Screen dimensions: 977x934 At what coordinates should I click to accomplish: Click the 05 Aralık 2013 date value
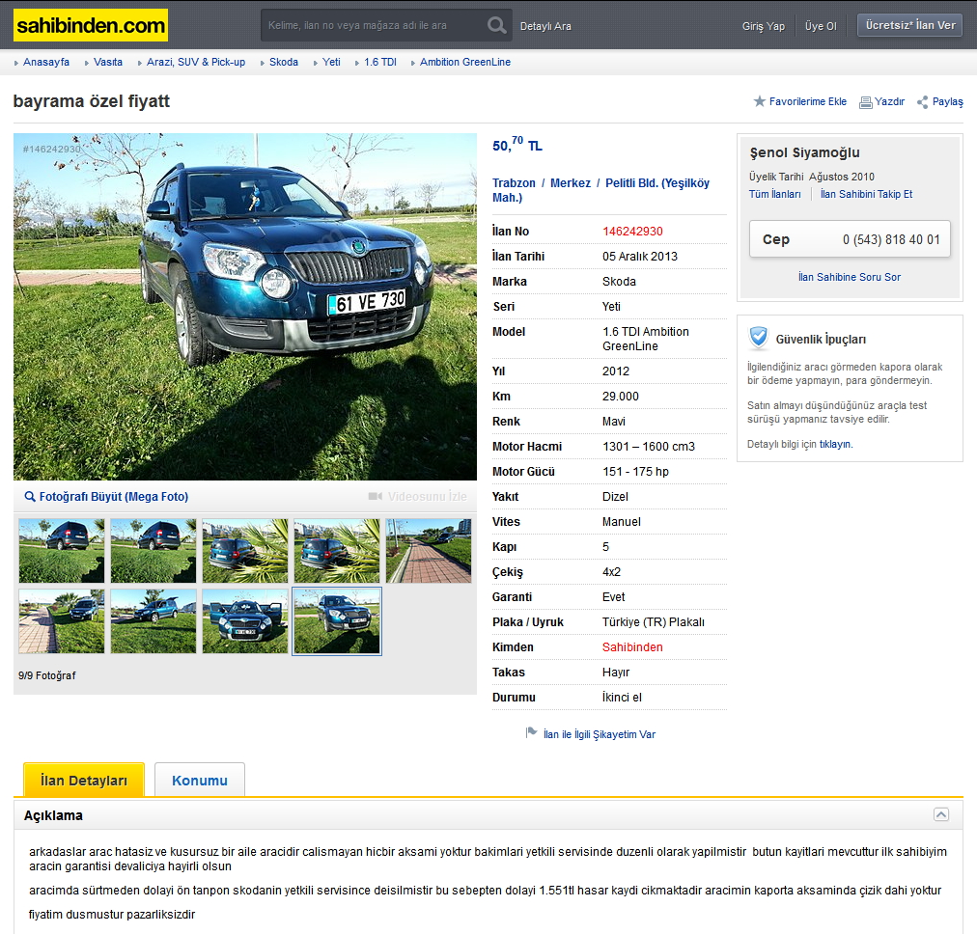(x=640, y=257)
